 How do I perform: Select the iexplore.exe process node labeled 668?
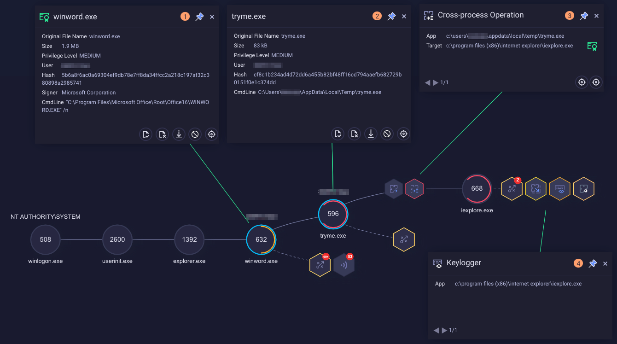point(477,189)
